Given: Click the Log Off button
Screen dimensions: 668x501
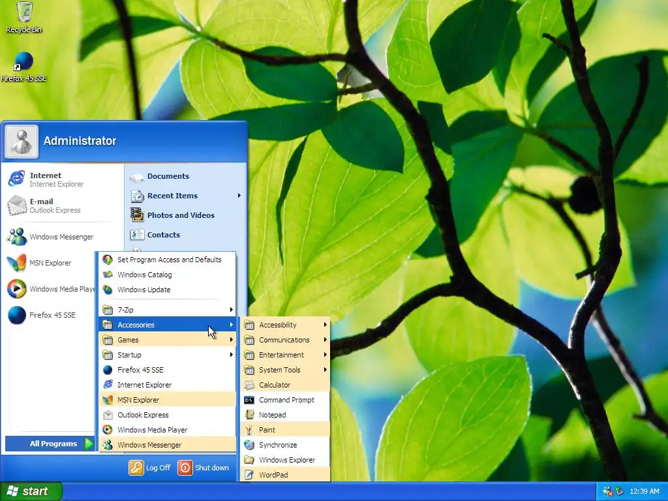Looking at the screenshot, I should [x=150, y=468].
